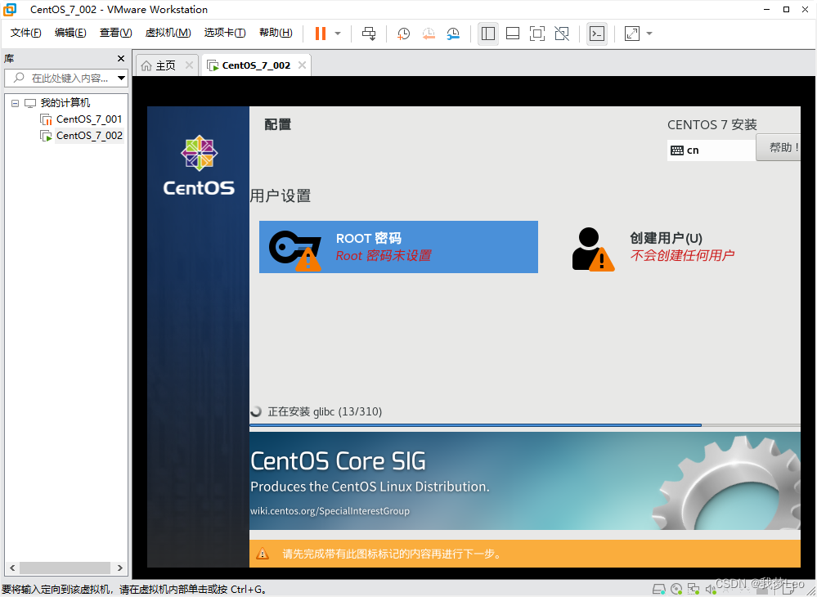Select 我的计算机 in the library tree
817x597 pixels.
(65, 103)
